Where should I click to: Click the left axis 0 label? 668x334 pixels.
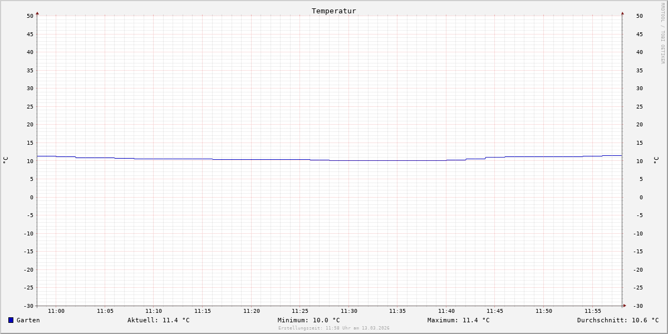[x=32, y=197]
